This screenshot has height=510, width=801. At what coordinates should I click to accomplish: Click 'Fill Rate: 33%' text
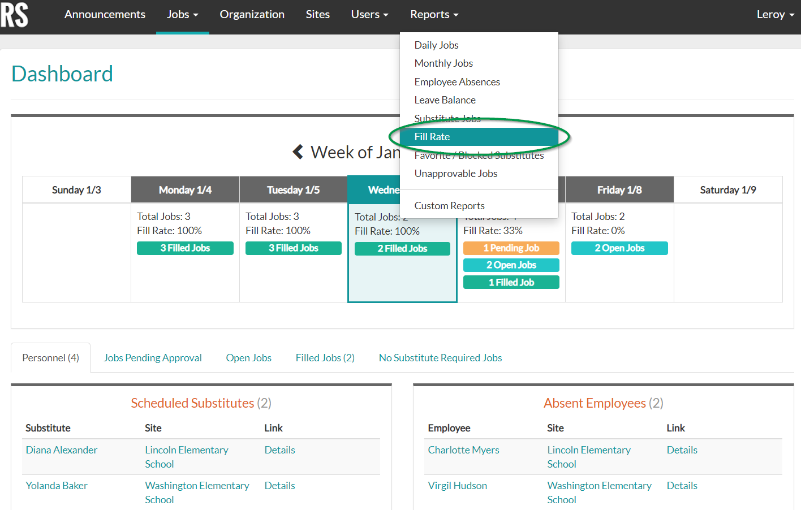pyautogui.click(x=493, y=231)
